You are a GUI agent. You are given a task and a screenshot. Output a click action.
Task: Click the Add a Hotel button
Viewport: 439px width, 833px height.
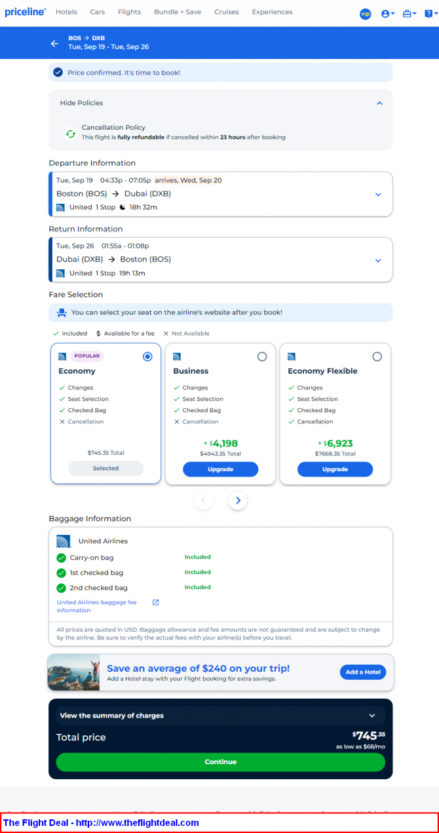363,672
